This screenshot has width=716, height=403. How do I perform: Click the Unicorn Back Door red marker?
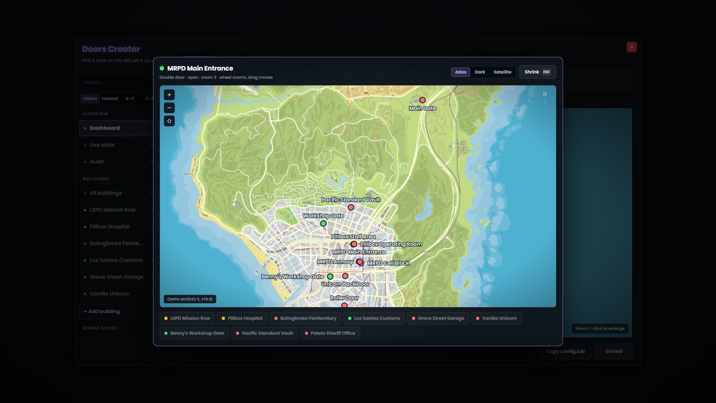tap(345, 276)
